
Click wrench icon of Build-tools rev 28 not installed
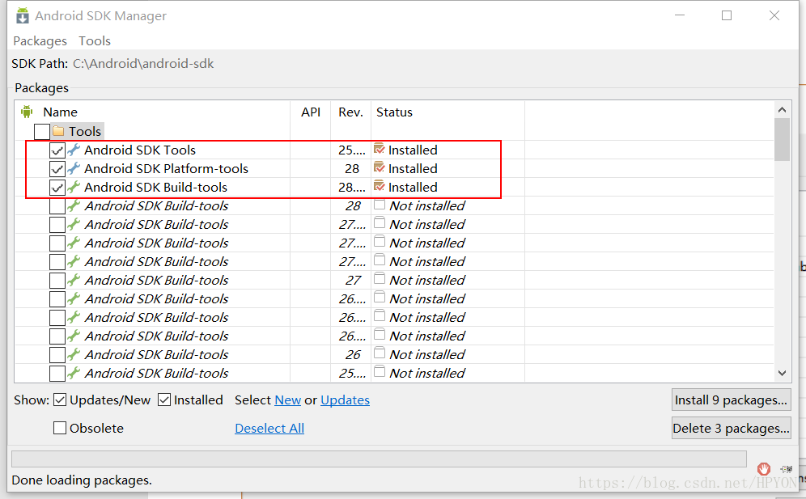74,205
